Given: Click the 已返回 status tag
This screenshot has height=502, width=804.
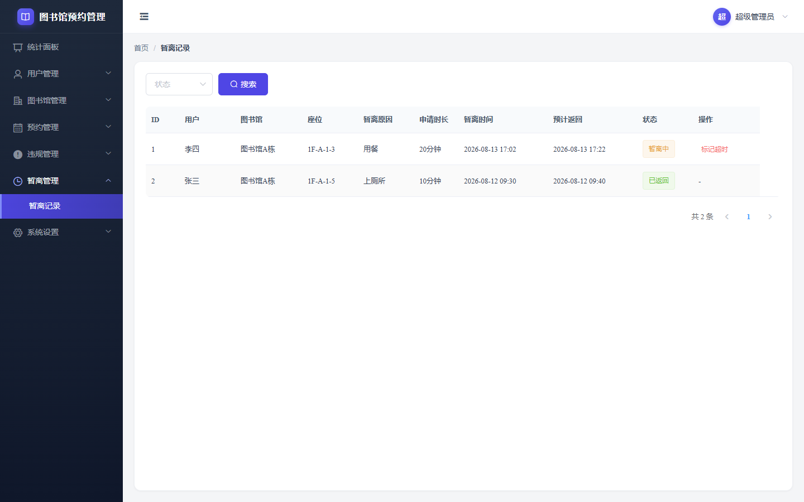Looking at the screenshot, I should tap(659, 181).
